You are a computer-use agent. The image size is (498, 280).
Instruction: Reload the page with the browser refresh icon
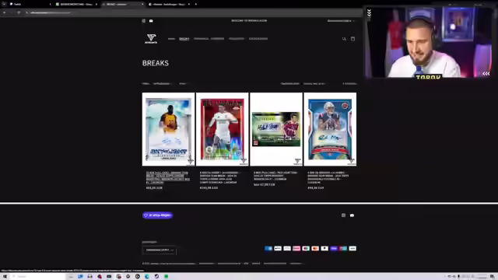[19, 12]
